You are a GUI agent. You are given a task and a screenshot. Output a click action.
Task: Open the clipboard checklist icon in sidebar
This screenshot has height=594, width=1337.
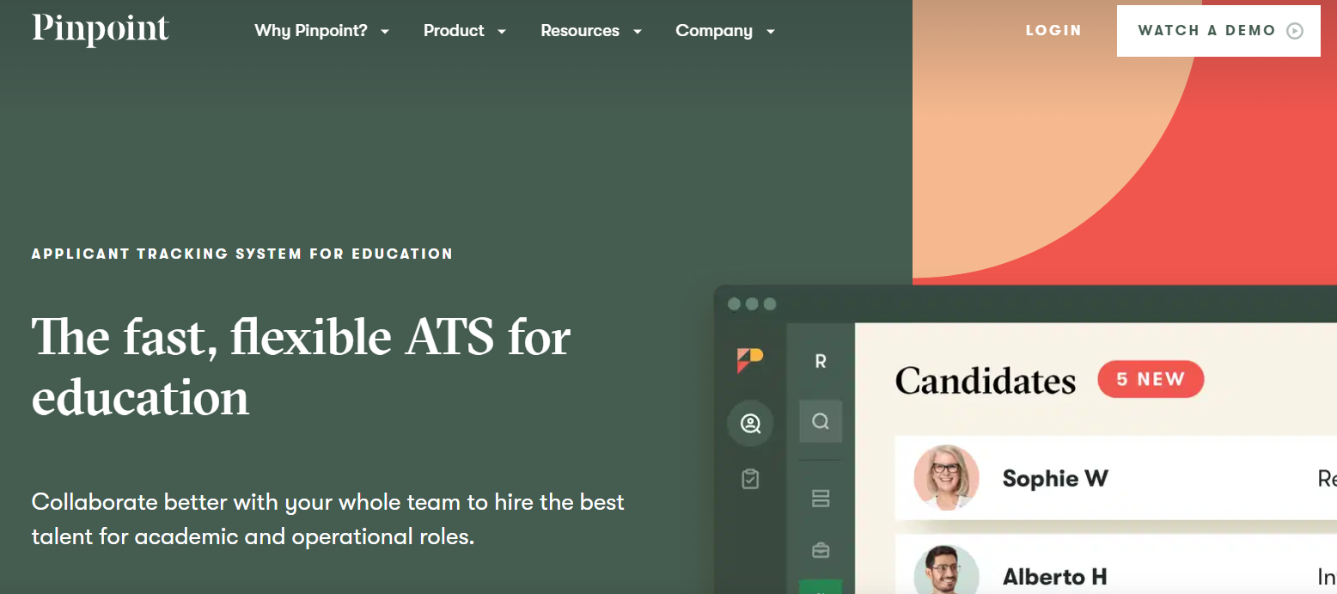coord(750,479)
